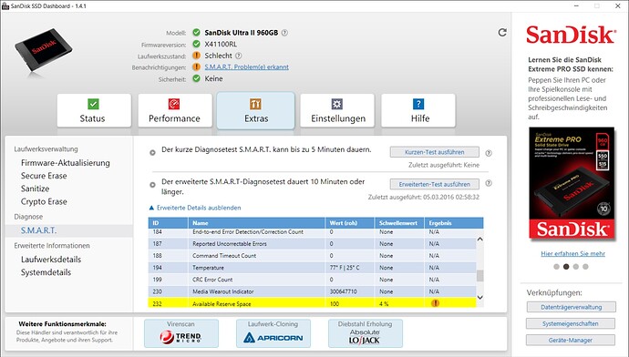Select the End-to-end Error Detection row
629x357 pixels.
[x=312, y=232]
